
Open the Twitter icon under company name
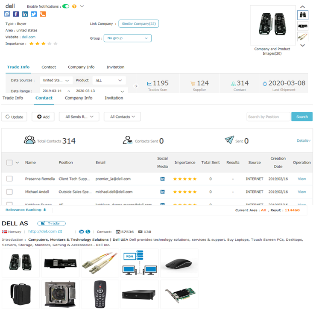pyautogui.click(x=34, y=14)
